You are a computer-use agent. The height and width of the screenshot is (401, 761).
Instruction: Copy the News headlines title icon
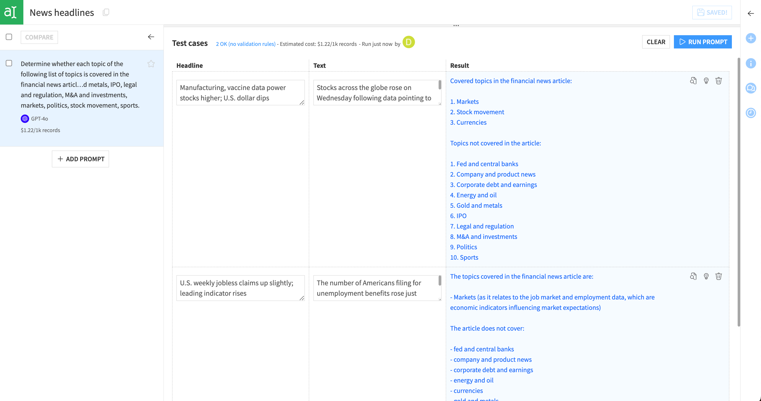tap(106, 12)
